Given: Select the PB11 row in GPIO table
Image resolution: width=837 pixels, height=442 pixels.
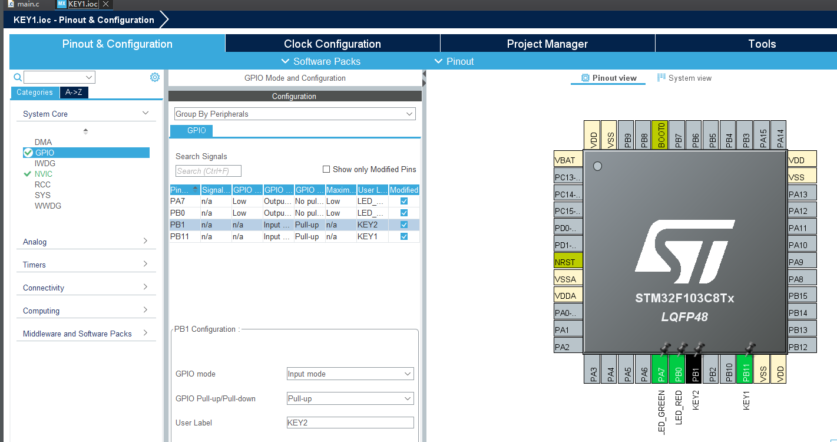Looking at the screenshot, I should point(295,236).
